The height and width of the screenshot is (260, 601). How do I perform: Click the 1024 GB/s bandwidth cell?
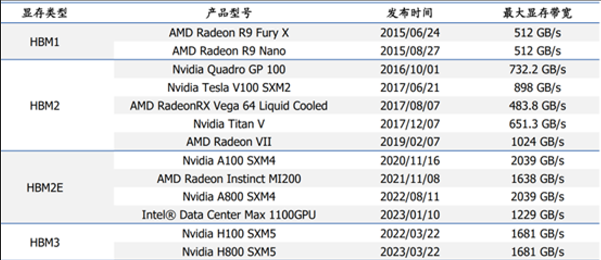coord(537,142)
